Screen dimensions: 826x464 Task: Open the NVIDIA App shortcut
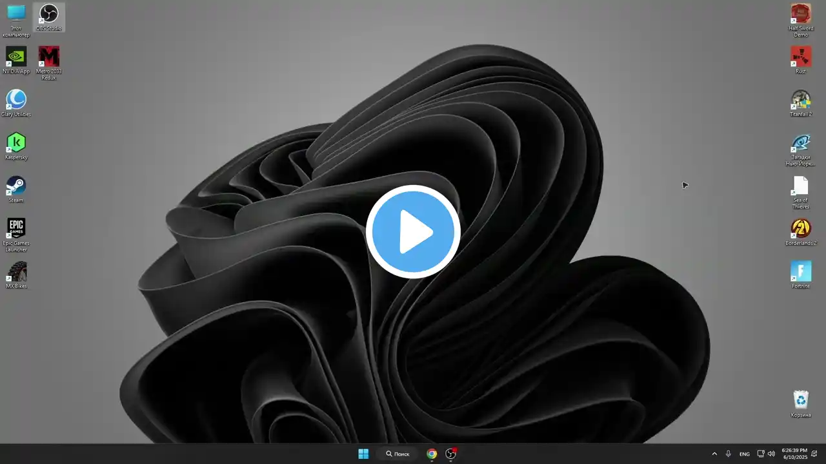tap(16, 60)
